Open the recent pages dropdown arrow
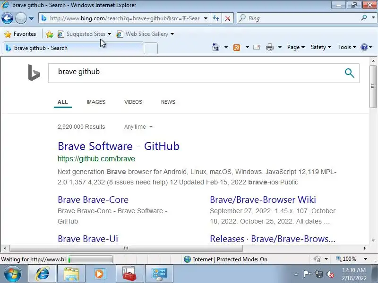 pyautogui.click(x=31, y=18)
